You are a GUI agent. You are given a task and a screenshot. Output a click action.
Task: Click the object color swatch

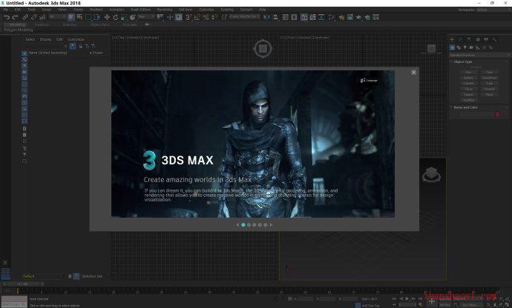(x=497, y=114)
